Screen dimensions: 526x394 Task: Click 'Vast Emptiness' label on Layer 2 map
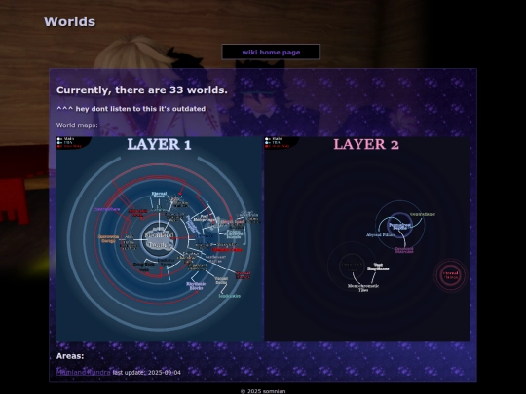coord(378,267)
